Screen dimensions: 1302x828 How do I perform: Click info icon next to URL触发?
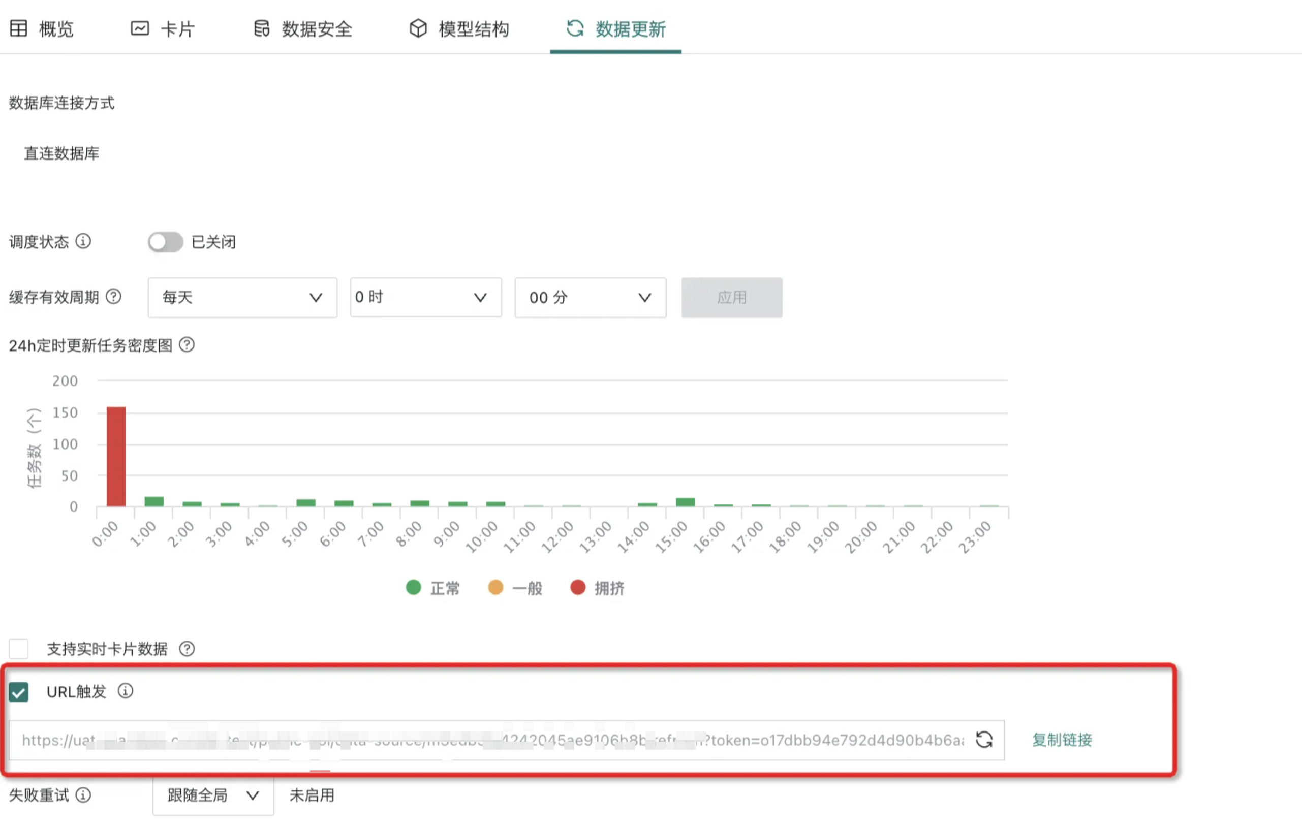point(126,691)
